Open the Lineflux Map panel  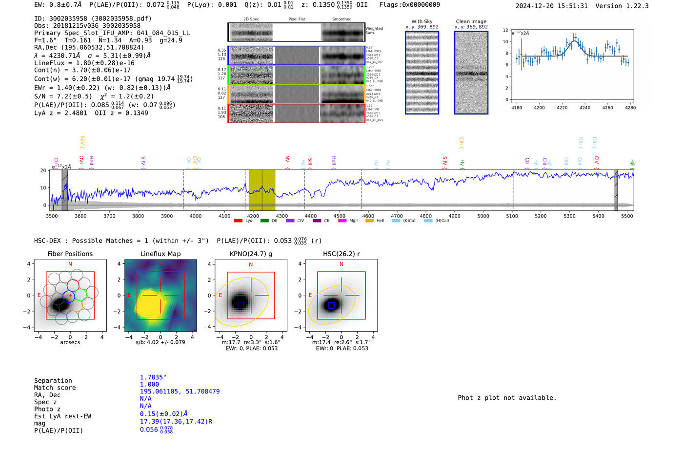(161, 296)
